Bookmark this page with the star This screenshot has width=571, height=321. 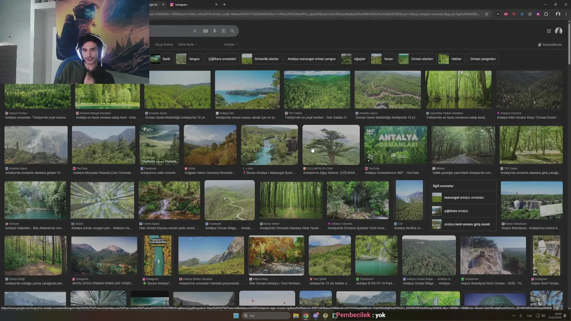click(486, 14)
